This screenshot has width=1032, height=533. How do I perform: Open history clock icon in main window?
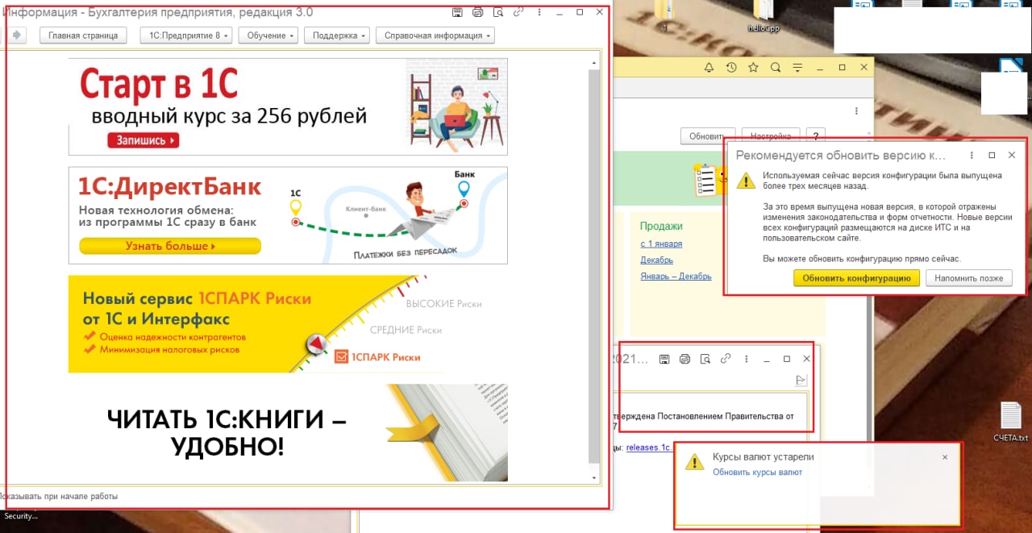click(x=731, y=67)
